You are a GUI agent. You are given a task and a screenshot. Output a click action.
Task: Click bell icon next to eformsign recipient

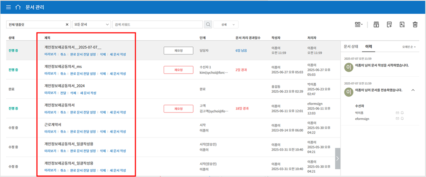(x=402, y=119)
